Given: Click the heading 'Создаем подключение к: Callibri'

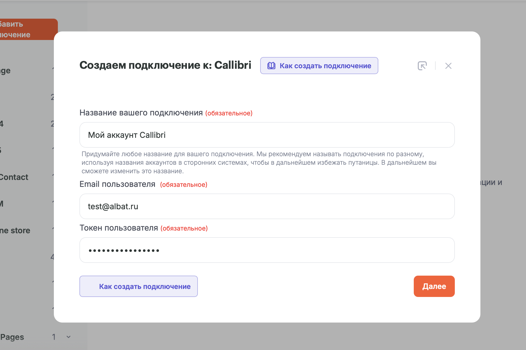Looking at the screenshot, I should pos(165,65).
